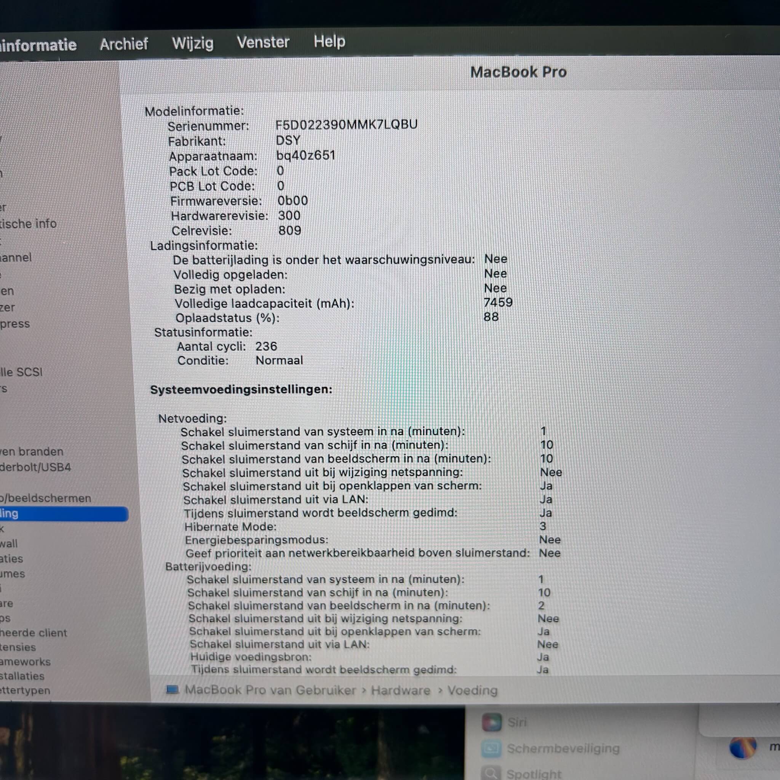Screen dimensions: 780x780
Task: Open the Systeeminformatie app menu
Action: (38, 45)
